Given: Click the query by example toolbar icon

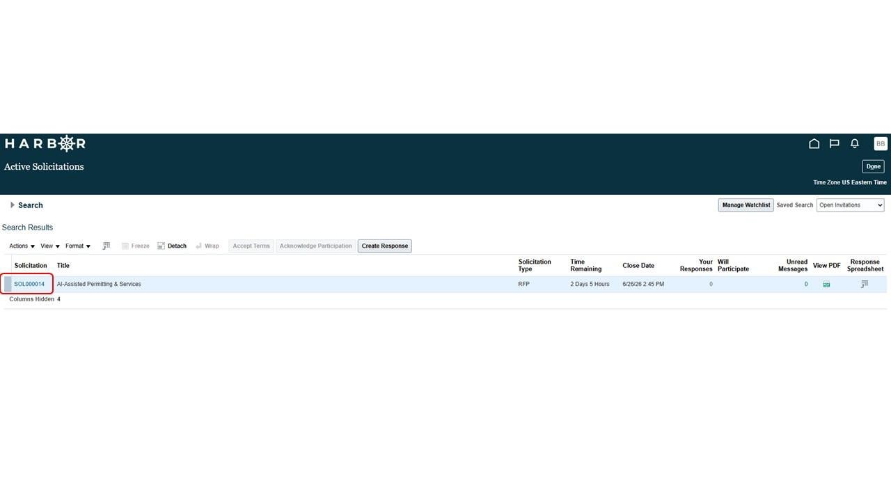Looking at the screenshot, I should [x=106, y=246].
